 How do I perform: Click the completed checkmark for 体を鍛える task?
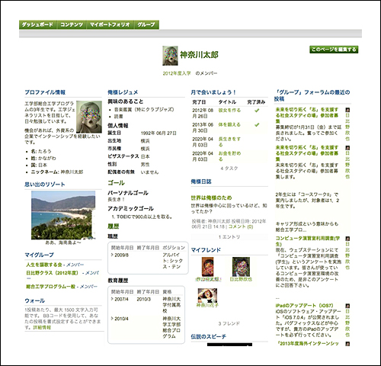tap(257, 125)
